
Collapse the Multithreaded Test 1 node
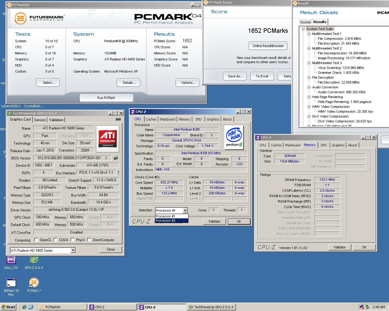click(x=309, y=34)
